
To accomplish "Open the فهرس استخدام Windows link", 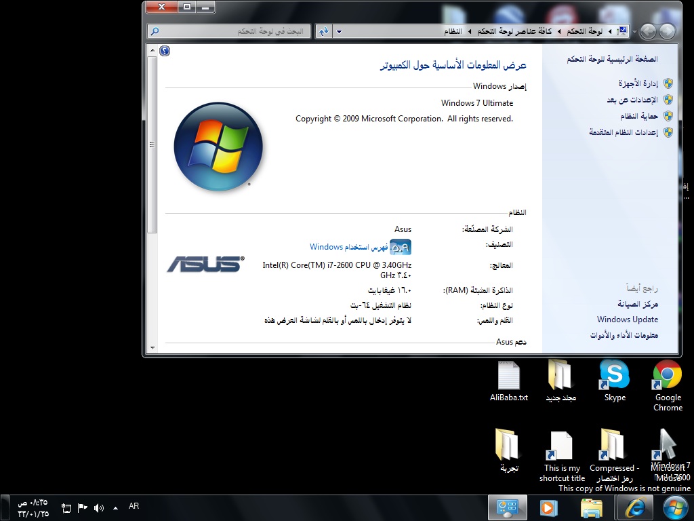I will 348,247.
